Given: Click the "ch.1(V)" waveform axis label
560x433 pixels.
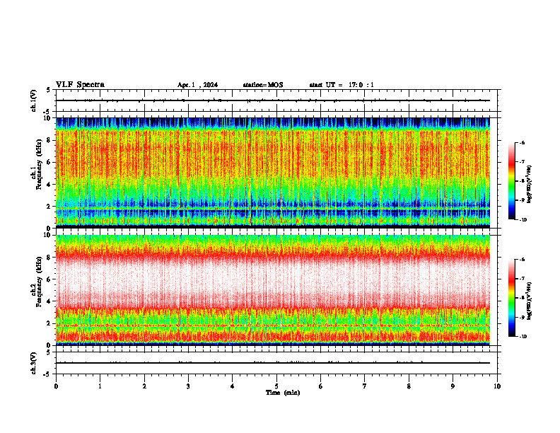Looking at the screenshot, I should [x=33, y=100].
